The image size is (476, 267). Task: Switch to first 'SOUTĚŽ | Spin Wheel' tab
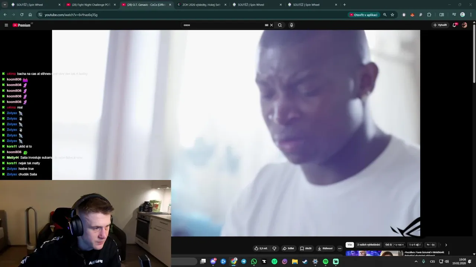36,5
